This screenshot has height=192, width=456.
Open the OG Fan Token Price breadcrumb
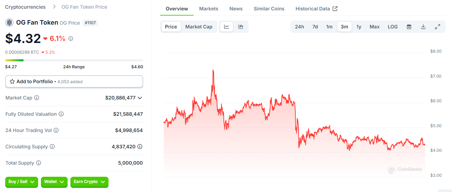tap(84, 7)
